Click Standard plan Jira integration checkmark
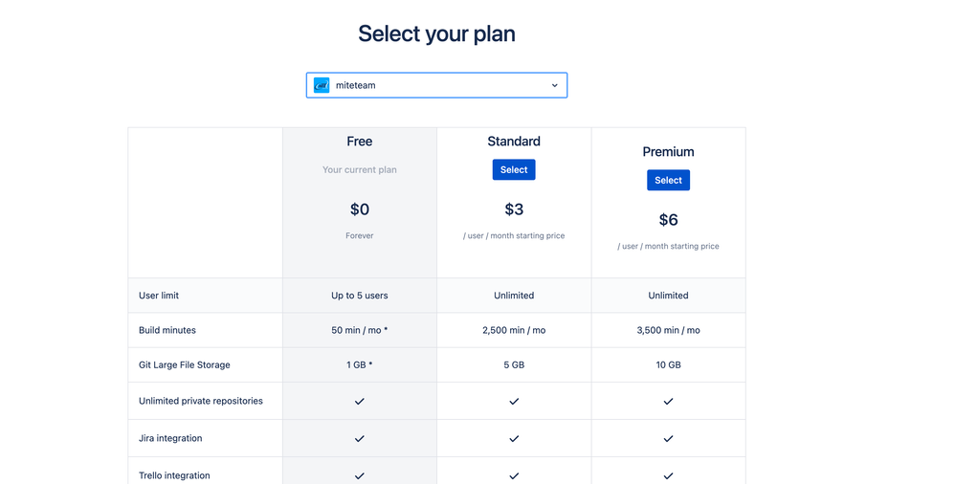Image resolution: width=955 pixels, height=484 pixels. (x=514, y=438)
